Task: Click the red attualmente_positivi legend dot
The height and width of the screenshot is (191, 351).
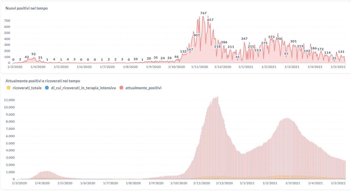Action: coord(121,88)
